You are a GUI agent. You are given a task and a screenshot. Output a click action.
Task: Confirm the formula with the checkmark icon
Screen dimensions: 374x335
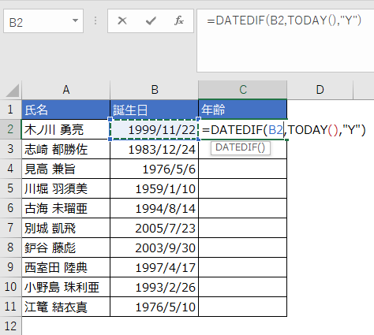point(151,20)
